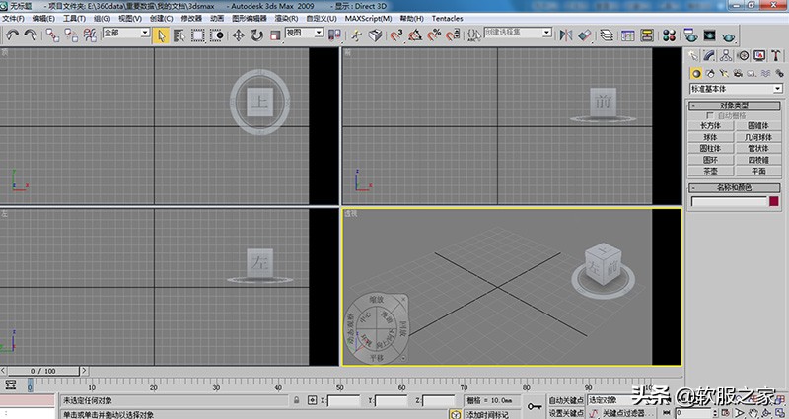This screenshot has width=789, height=419.
Task: Toggle 自动关键点 auto key mode
Action: pyautogui.click(x=565, y=400)
